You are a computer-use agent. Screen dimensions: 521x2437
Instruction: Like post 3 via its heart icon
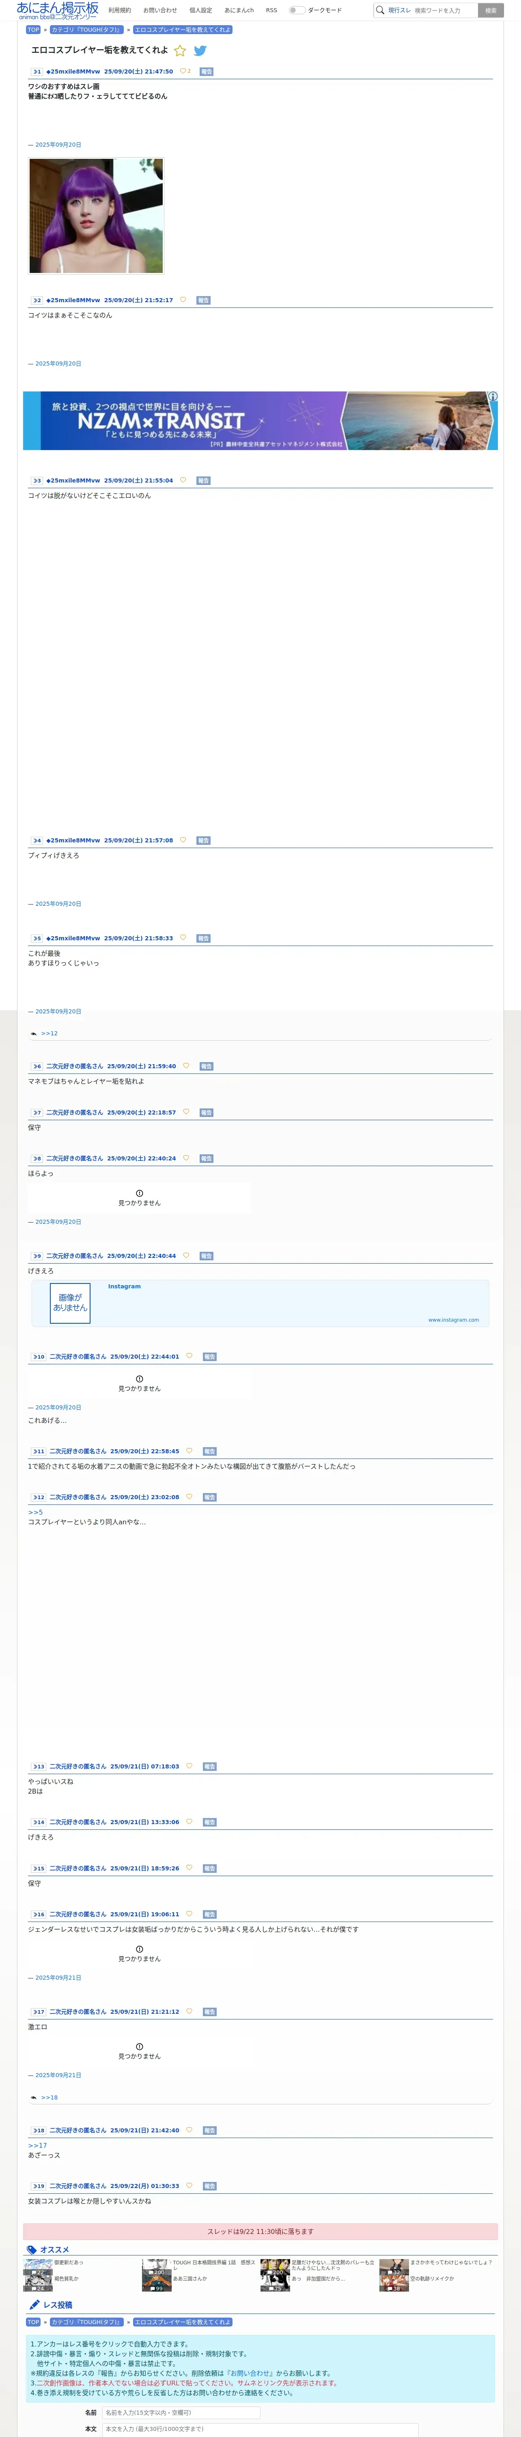point(183,480)
